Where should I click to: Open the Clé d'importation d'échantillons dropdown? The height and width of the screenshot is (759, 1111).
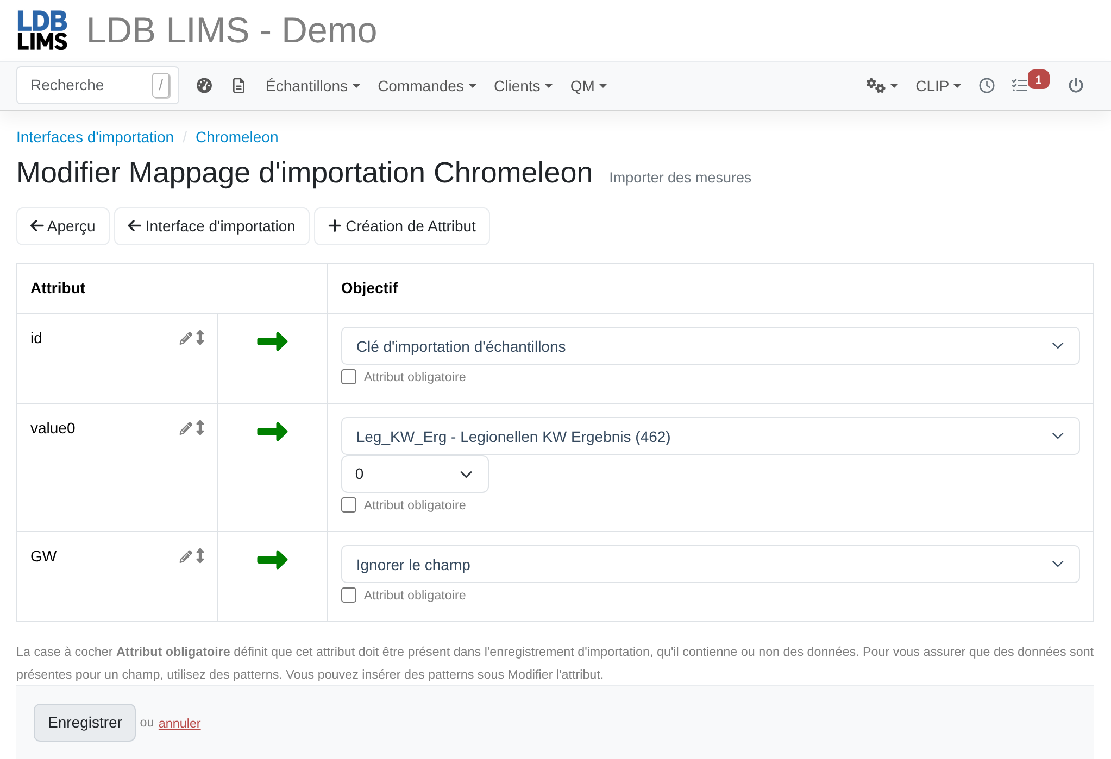710,346
